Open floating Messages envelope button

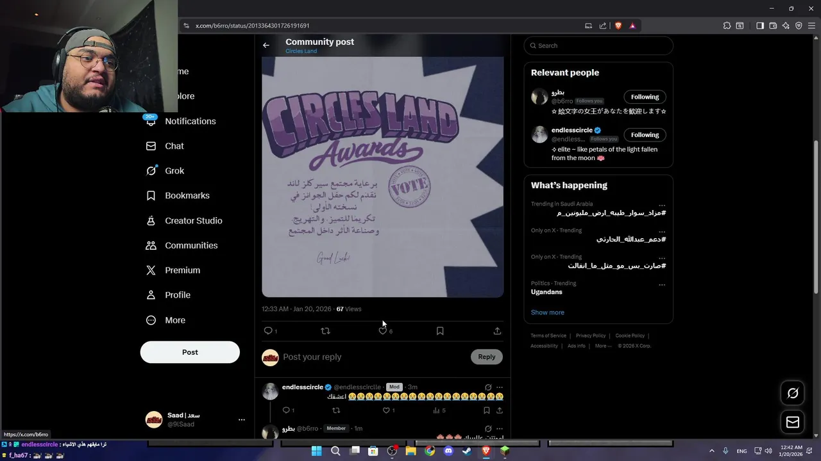coord(793,422)
